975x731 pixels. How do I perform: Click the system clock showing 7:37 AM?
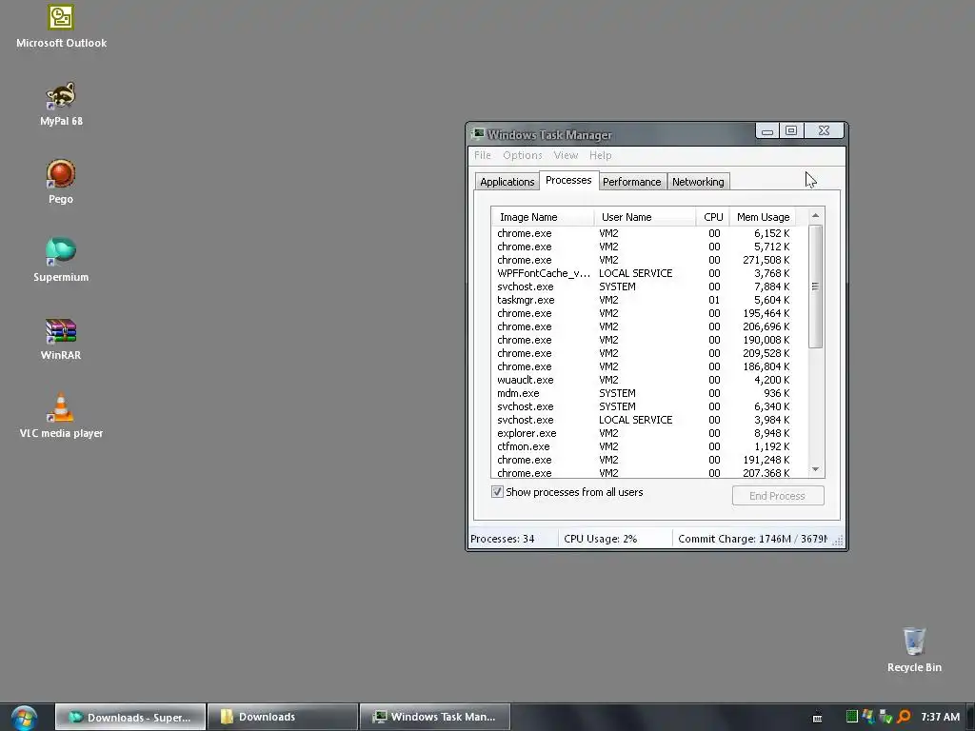pos(940,717)
